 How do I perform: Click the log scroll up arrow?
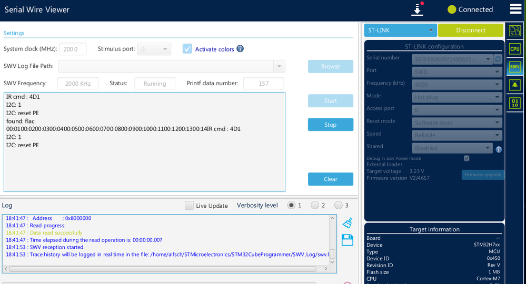tap(332, 218)
